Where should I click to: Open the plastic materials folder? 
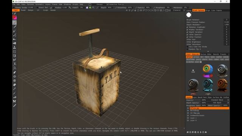[205, 60]
